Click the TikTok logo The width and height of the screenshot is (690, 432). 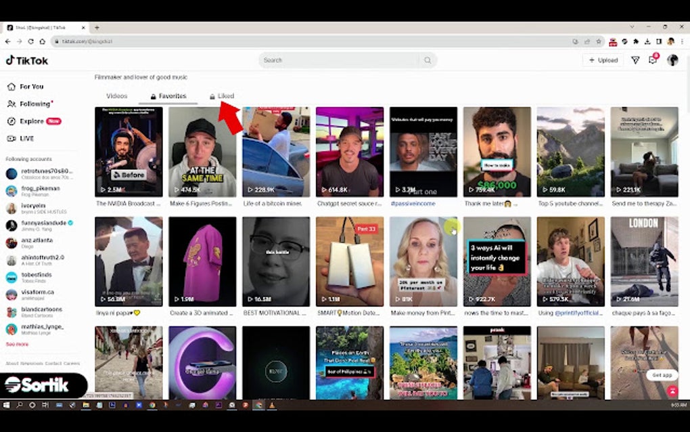coord(27,60)
